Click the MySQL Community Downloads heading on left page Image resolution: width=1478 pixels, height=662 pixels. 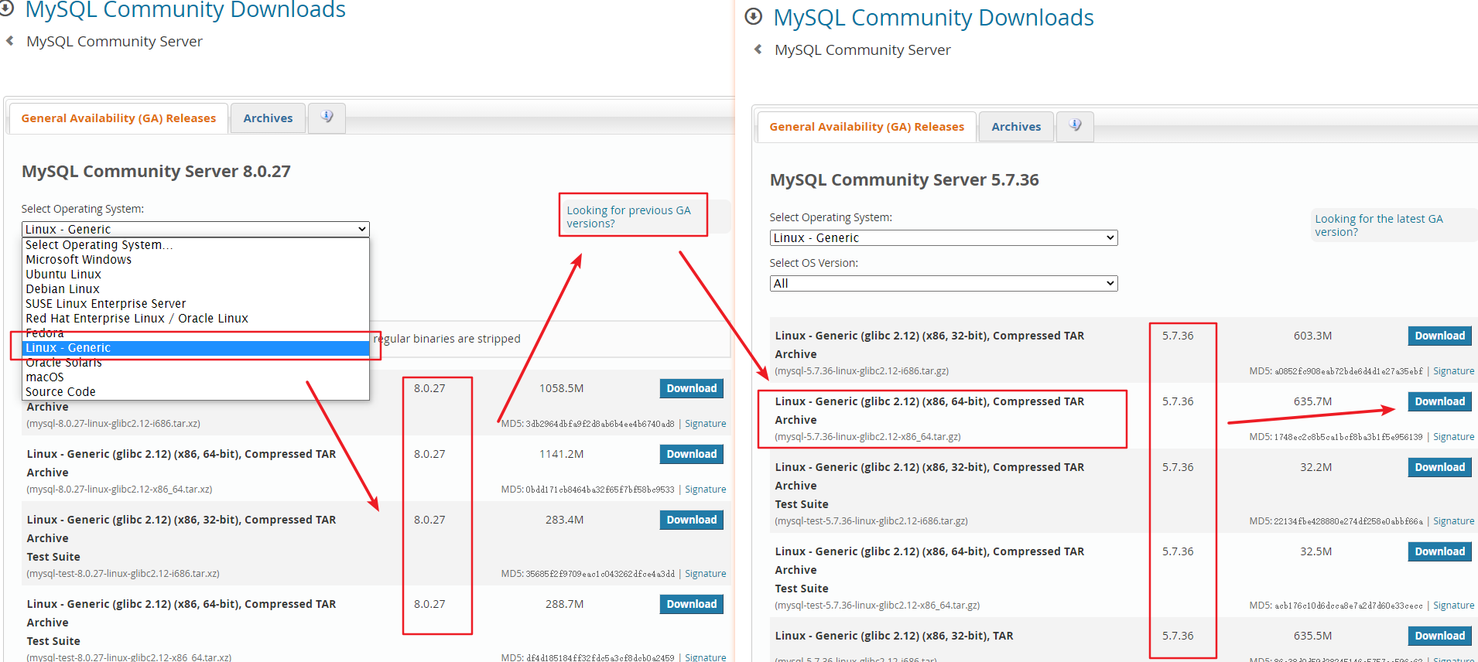(185, 10)
